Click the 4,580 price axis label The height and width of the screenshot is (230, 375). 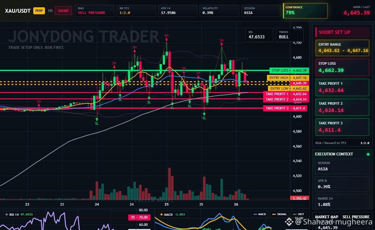(x=297, y=131)
